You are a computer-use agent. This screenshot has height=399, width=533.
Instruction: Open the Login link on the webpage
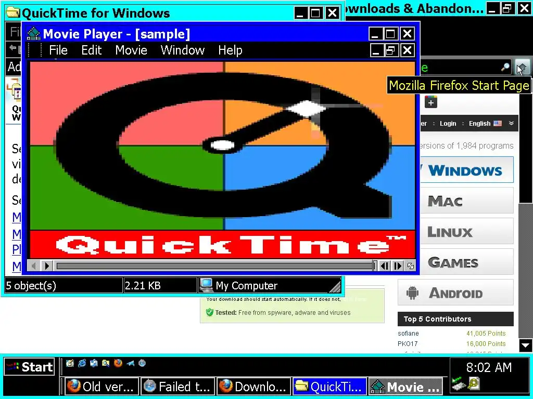(x=448, y=124)
